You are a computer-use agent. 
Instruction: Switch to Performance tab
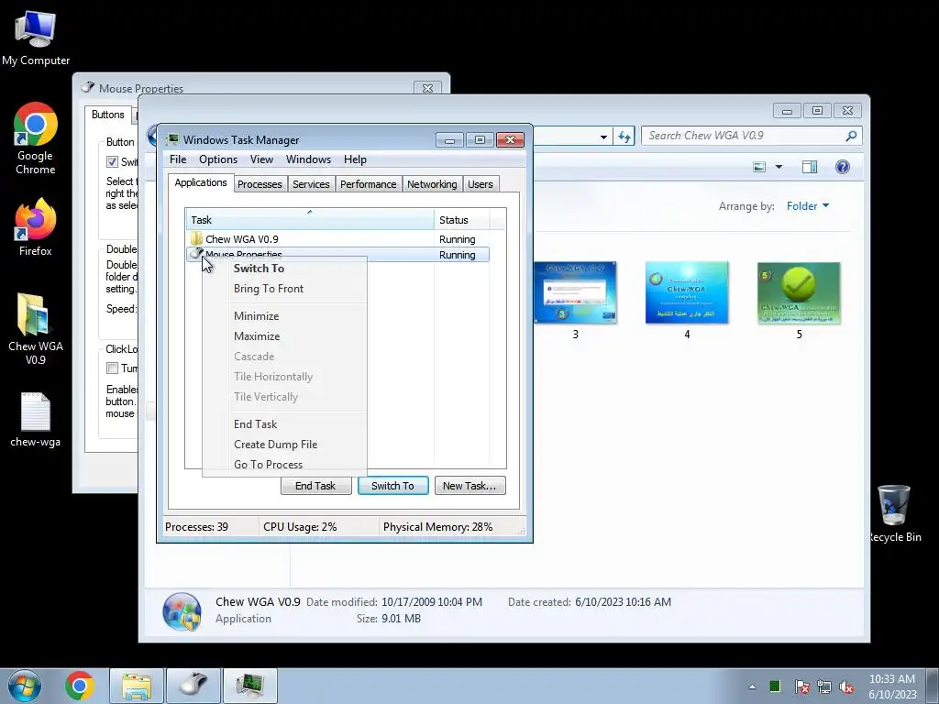[369, 184]
